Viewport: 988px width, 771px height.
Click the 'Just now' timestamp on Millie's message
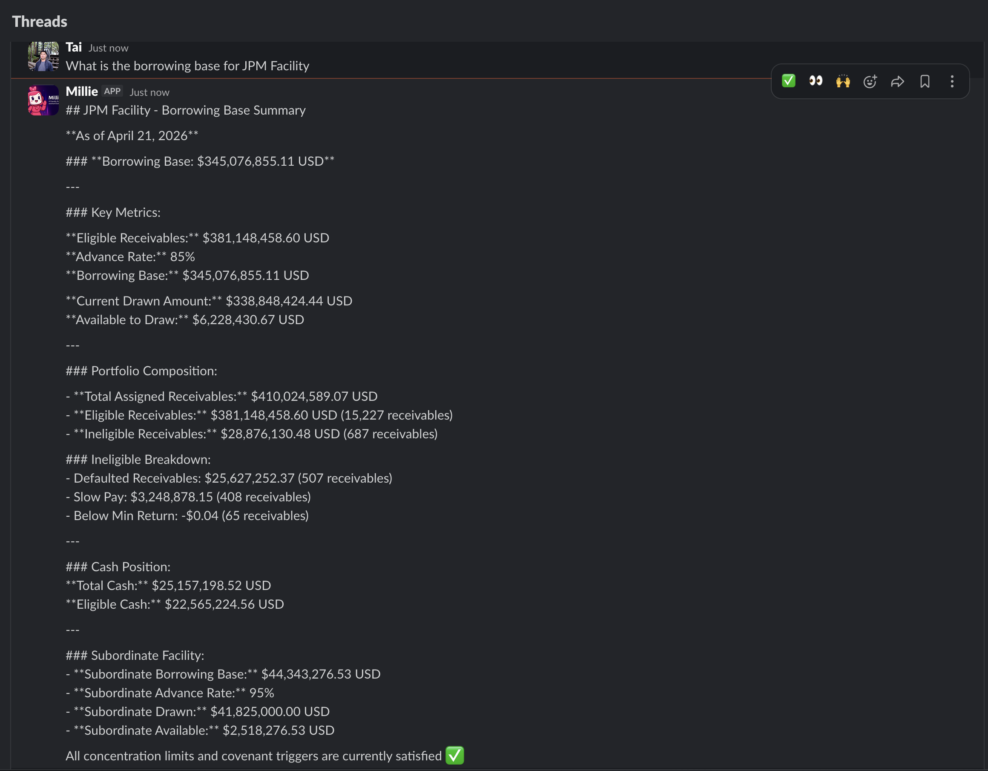click(x=150, y=92)
